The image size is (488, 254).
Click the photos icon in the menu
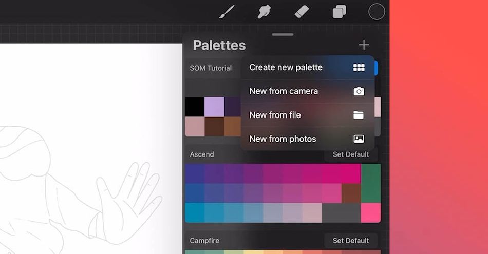[359, 139]
